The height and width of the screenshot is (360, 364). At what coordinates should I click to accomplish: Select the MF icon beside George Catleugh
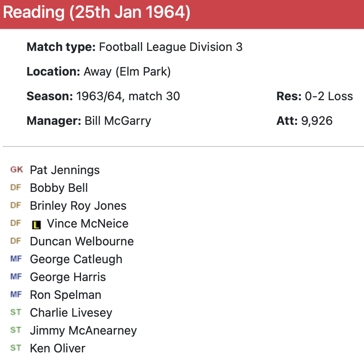(16, 259)
